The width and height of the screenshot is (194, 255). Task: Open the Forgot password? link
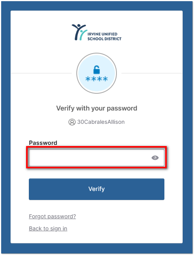pos(52,216)
